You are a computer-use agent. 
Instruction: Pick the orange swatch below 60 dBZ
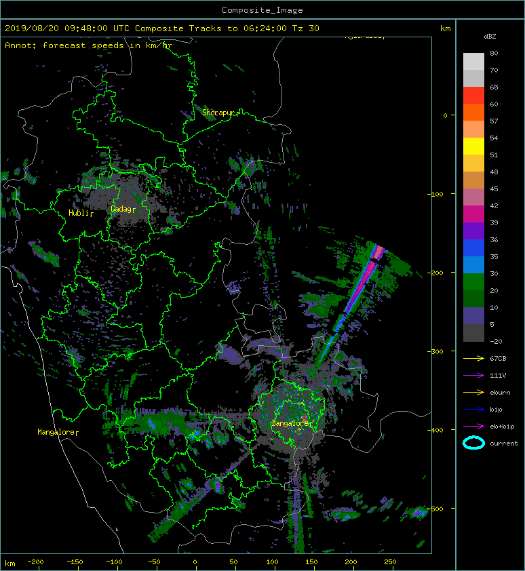click(x=473, y=112)
